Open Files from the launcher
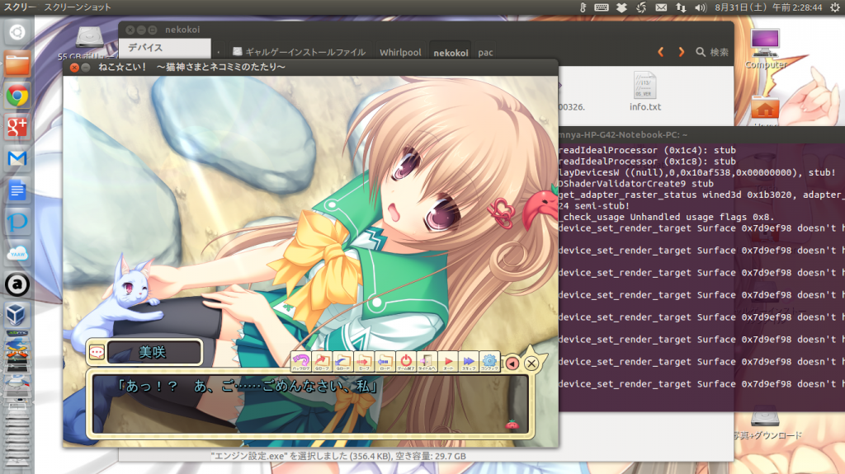Screen dimensions: 845x474 (17, 64)
